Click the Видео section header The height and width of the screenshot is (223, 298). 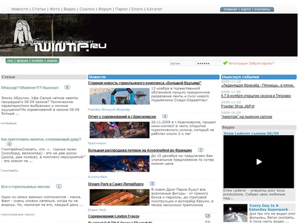[259, 127]
